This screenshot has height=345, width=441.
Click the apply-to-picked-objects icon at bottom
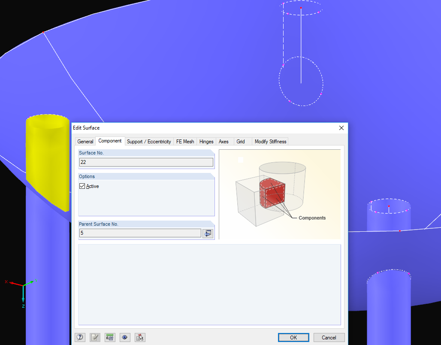(140, 337)
